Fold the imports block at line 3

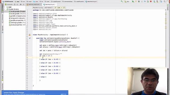(32, 14)
